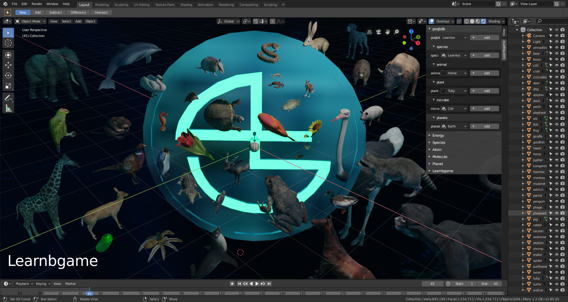Select the Select Box tool in toolbar
Image resolution: width=568 pixels, height=302 pixels.
(x=8, y=33)
